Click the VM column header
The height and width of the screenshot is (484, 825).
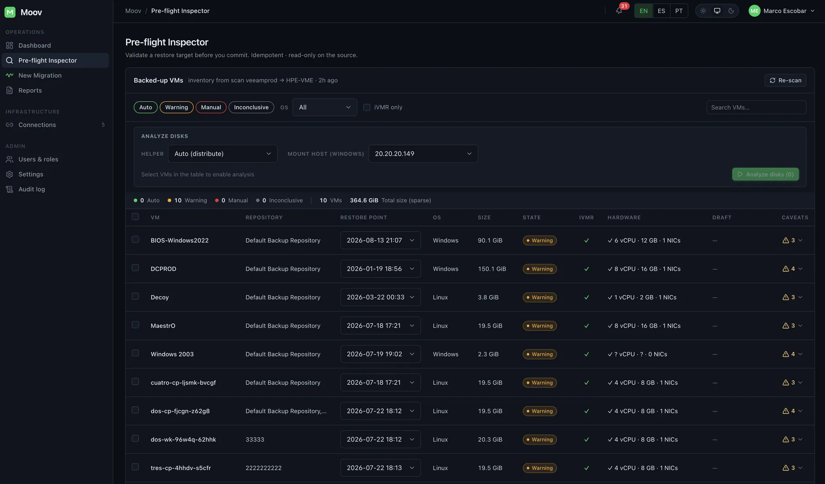(x=155, y=217)
